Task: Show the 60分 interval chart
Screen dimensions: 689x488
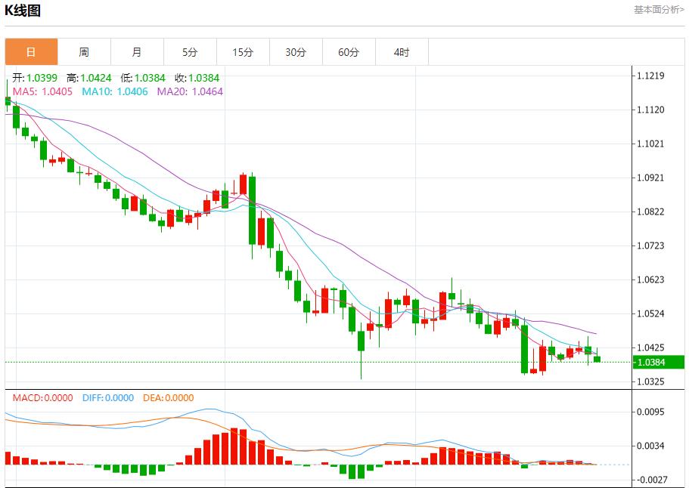Action: (349, 52)
